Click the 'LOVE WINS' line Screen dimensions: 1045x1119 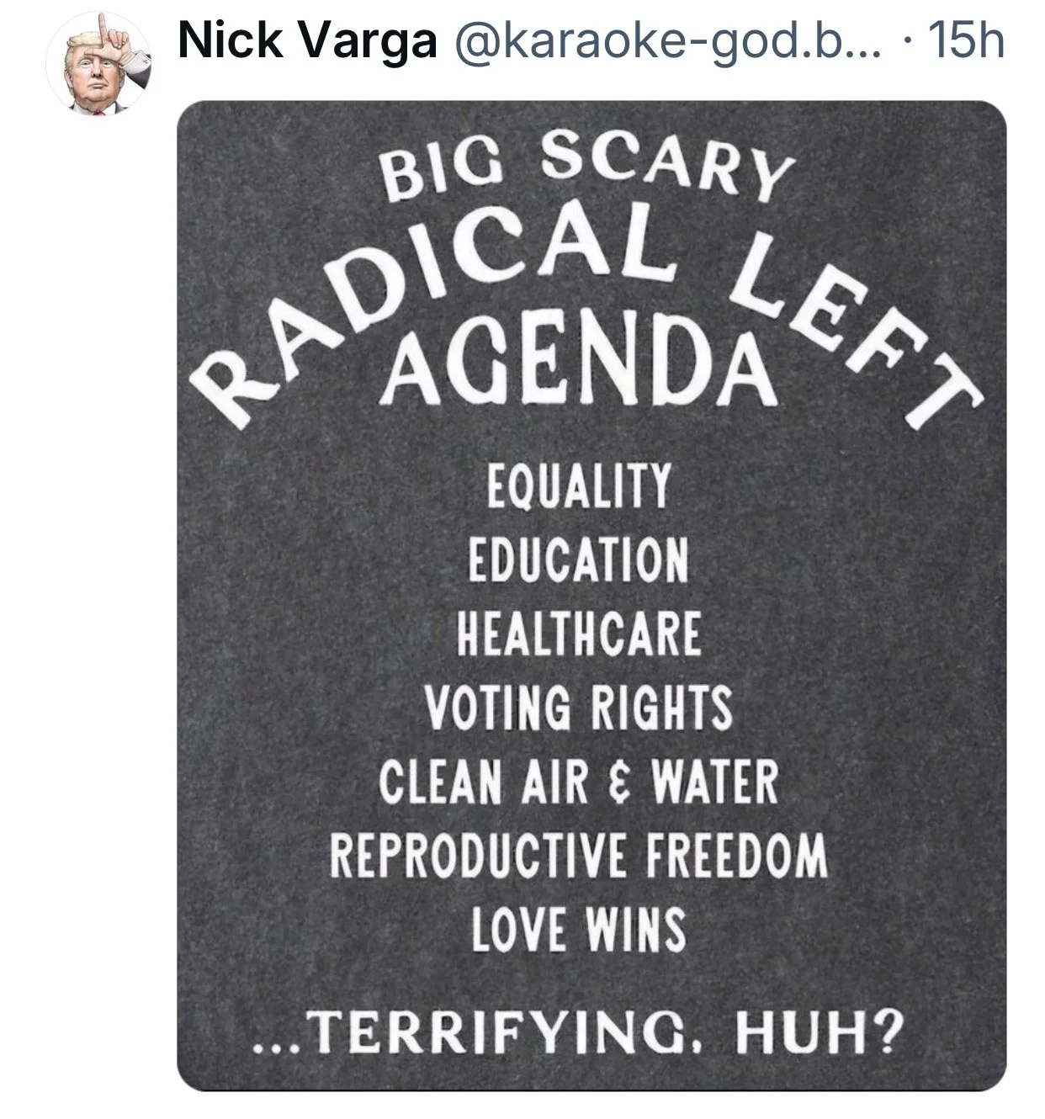[579, 929]
